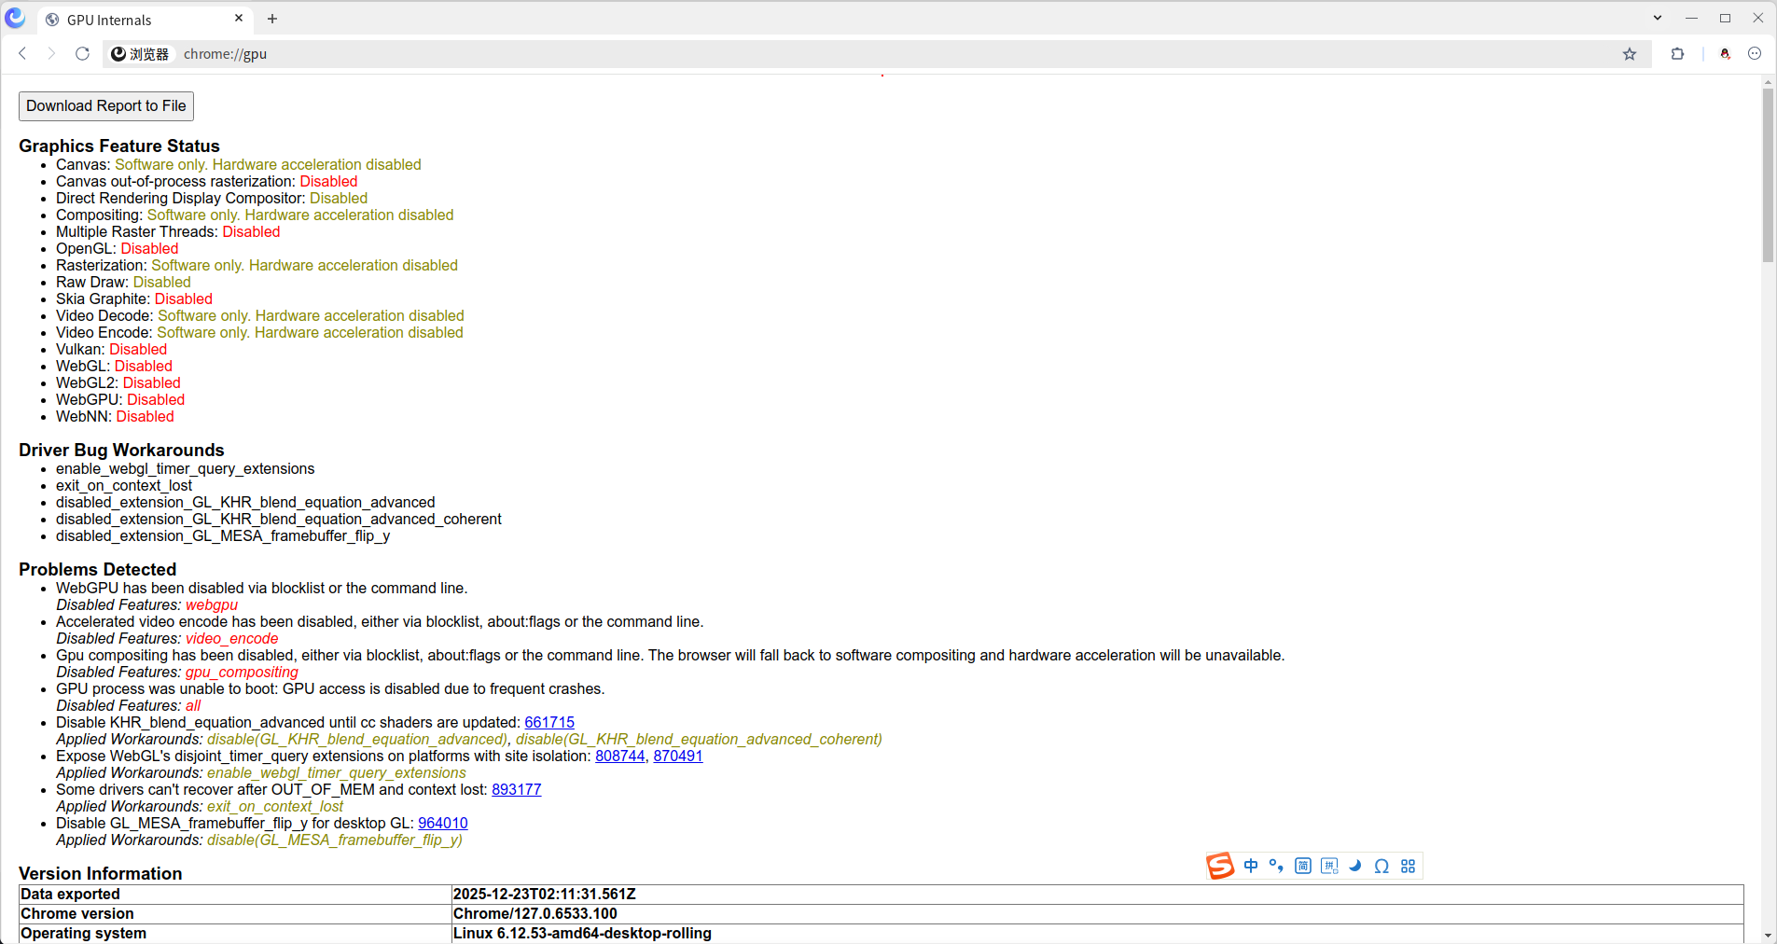Click the 'Skia Graphite: Disabled' line
This screenshot has width=1777, height=944.
(134, 299)
